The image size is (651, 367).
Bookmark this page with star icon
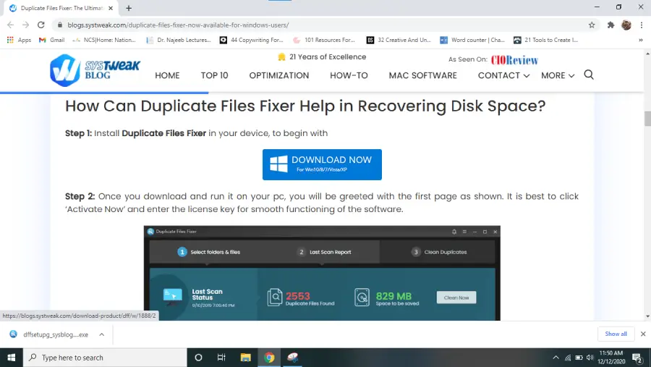pyautogui.click(x=592, y=25)
